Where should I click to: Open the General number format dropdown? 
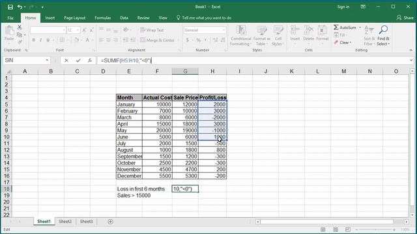[x=223, y=31]
